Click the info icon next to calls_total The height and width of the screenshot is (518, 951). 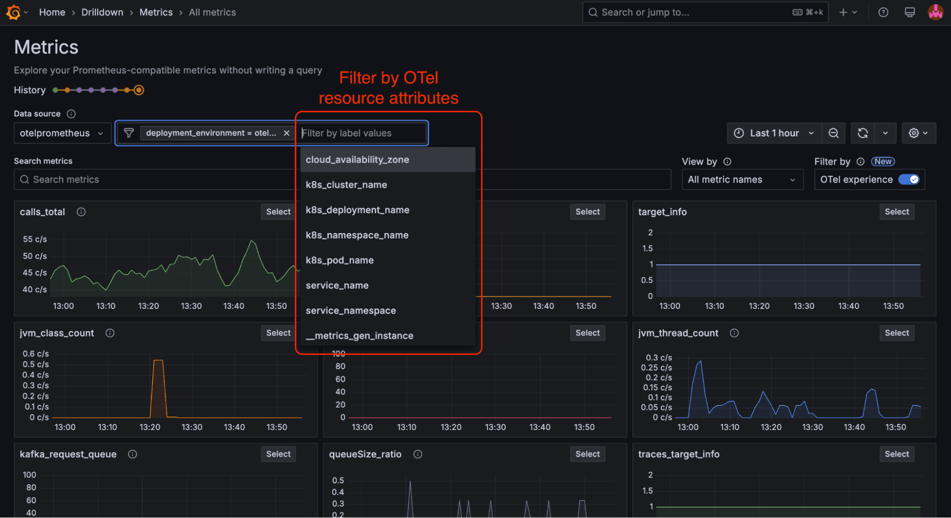click(81, 212)
